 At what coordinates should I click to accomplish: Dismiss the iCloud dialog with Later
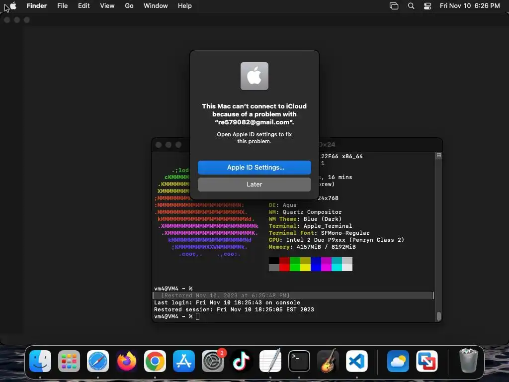(254, 184)
